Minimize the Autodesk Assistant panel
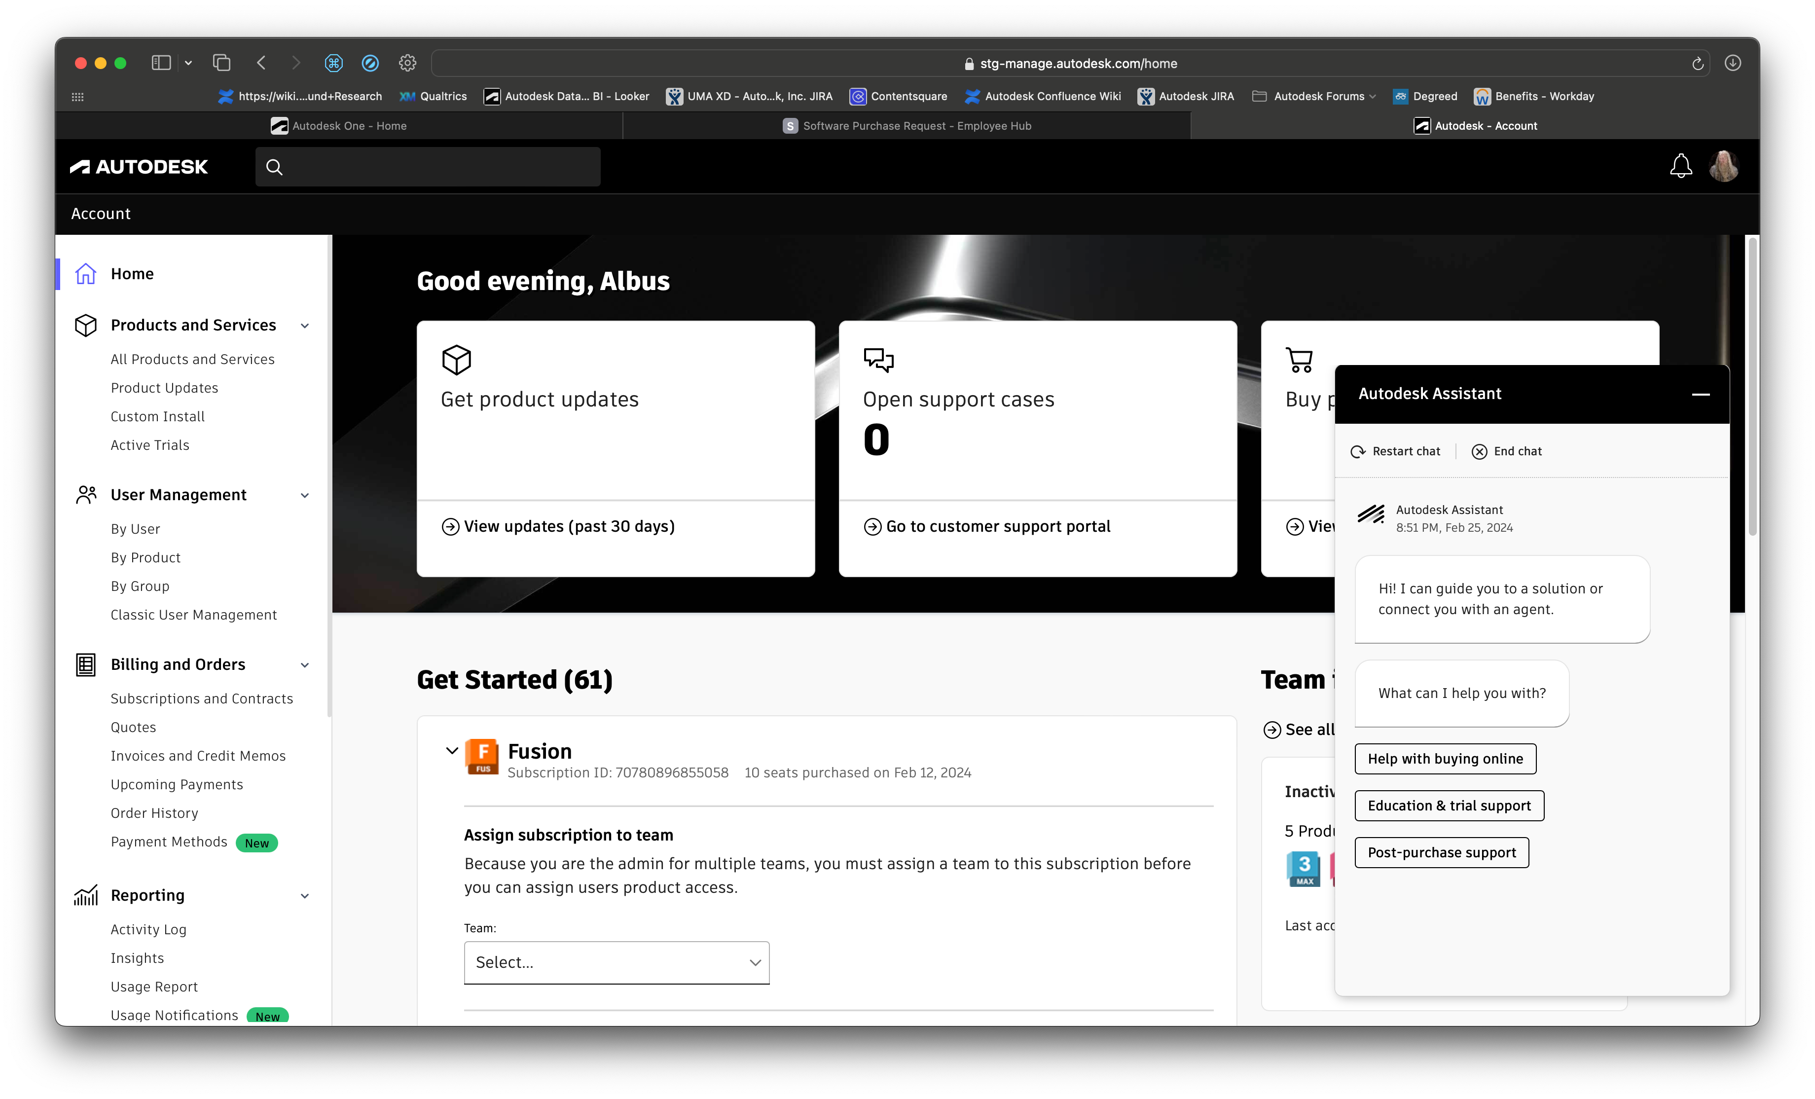Viewport: 1815px width, 1099px height. pyautogui.click(x=1701, y=394)
